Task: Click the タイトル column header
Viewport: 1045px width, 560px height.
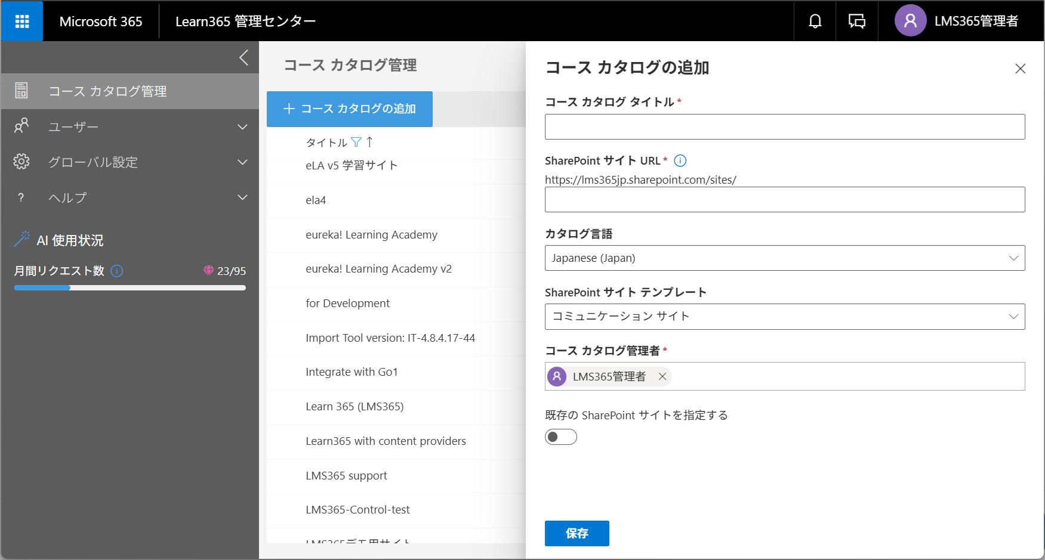Action: point(326,143)
